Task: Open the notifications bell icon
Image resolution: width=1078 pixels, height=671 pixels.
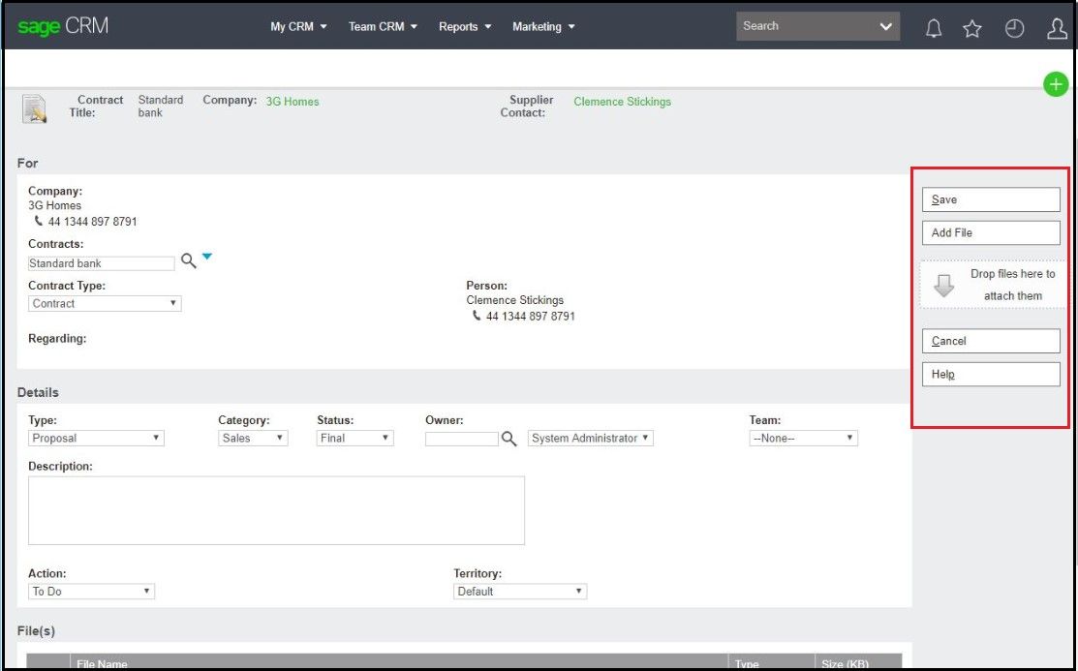Action: point(934,28)
